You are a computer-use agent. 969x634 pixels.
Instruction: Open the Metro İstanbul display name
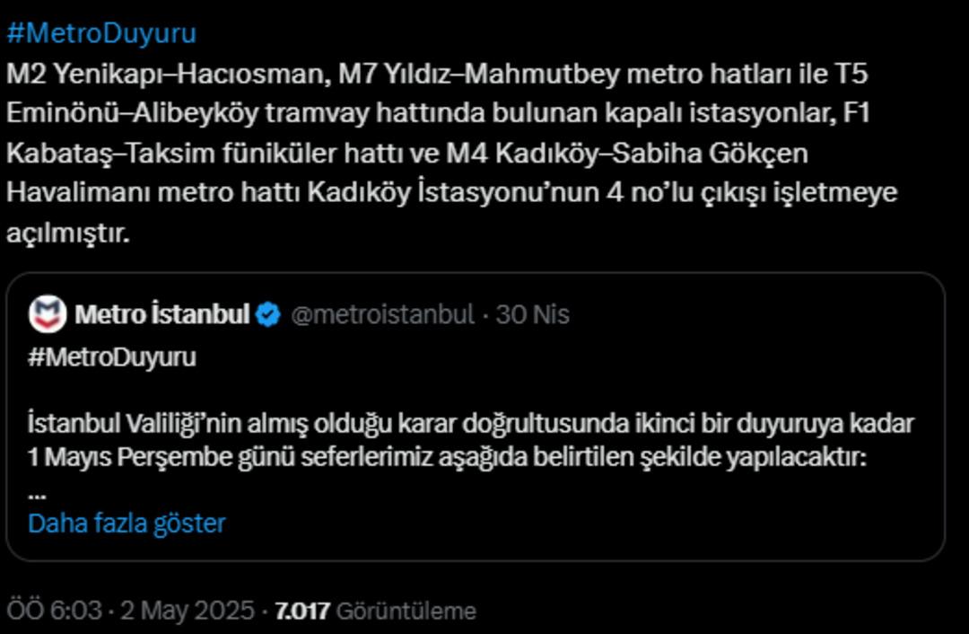pyautogui.click(x=161, y=315)
